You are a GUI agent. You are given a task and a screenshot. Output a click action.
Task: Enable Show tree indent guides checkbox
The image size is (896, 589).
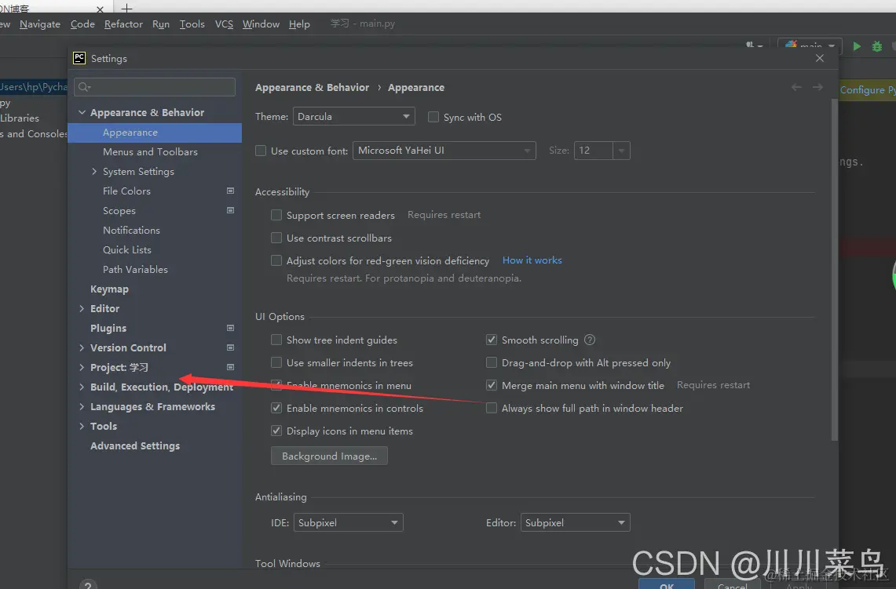276,340
